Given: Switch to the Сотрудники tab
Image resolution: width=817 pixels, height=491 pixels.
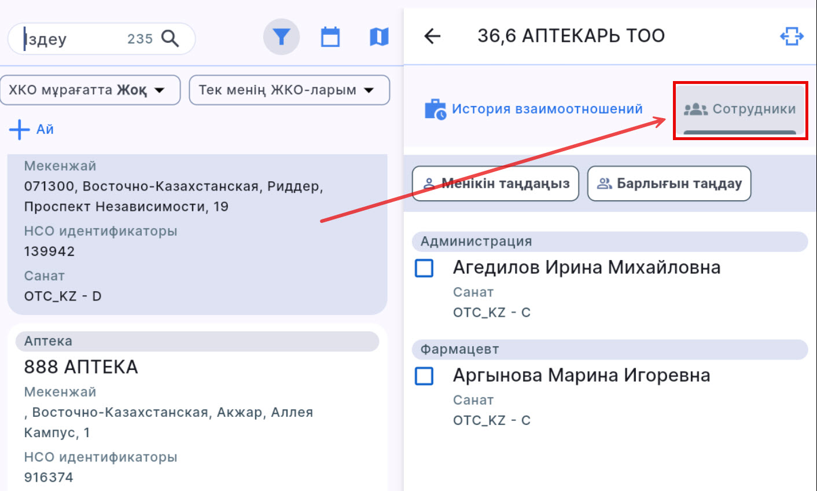Looking at the screenshot, I should point(740,109).
